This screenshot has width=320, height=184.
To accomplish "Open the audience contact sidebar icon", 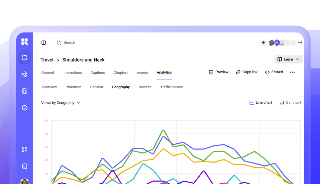I will (25, 90).
